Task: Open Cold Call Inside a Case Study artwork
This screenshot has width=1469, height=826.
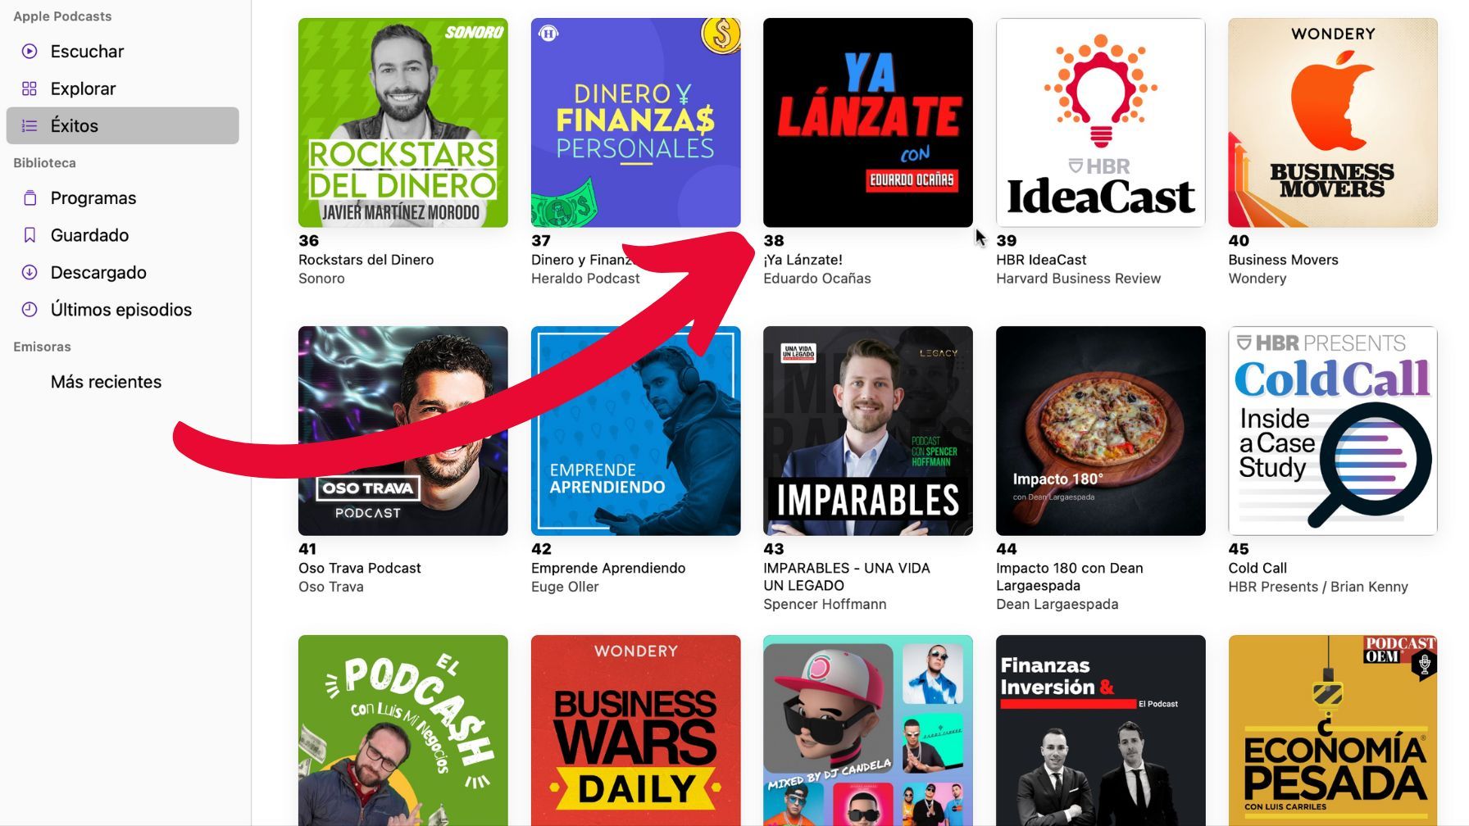Action: [1333, 431]
